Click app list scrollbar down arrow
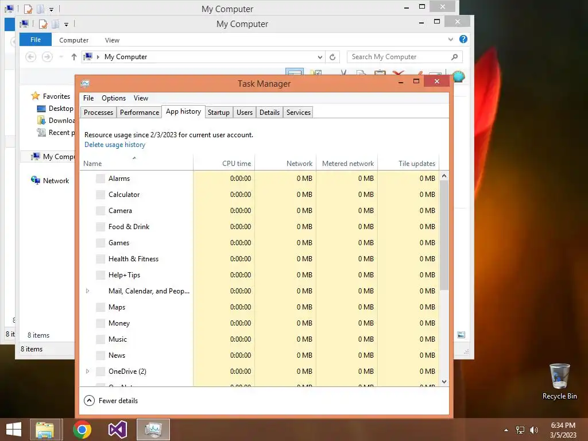588x441 pixels. pos(444,382)
